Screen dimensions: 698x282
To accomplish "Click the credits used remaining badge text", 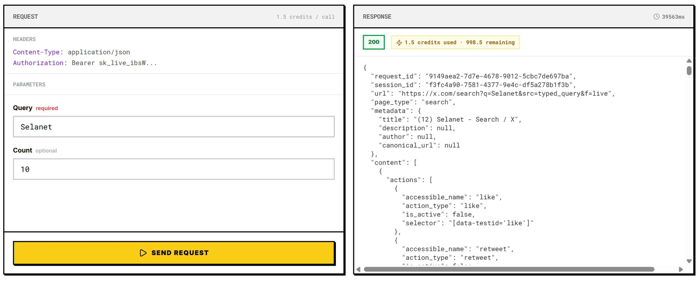I will tap(460, 43).
